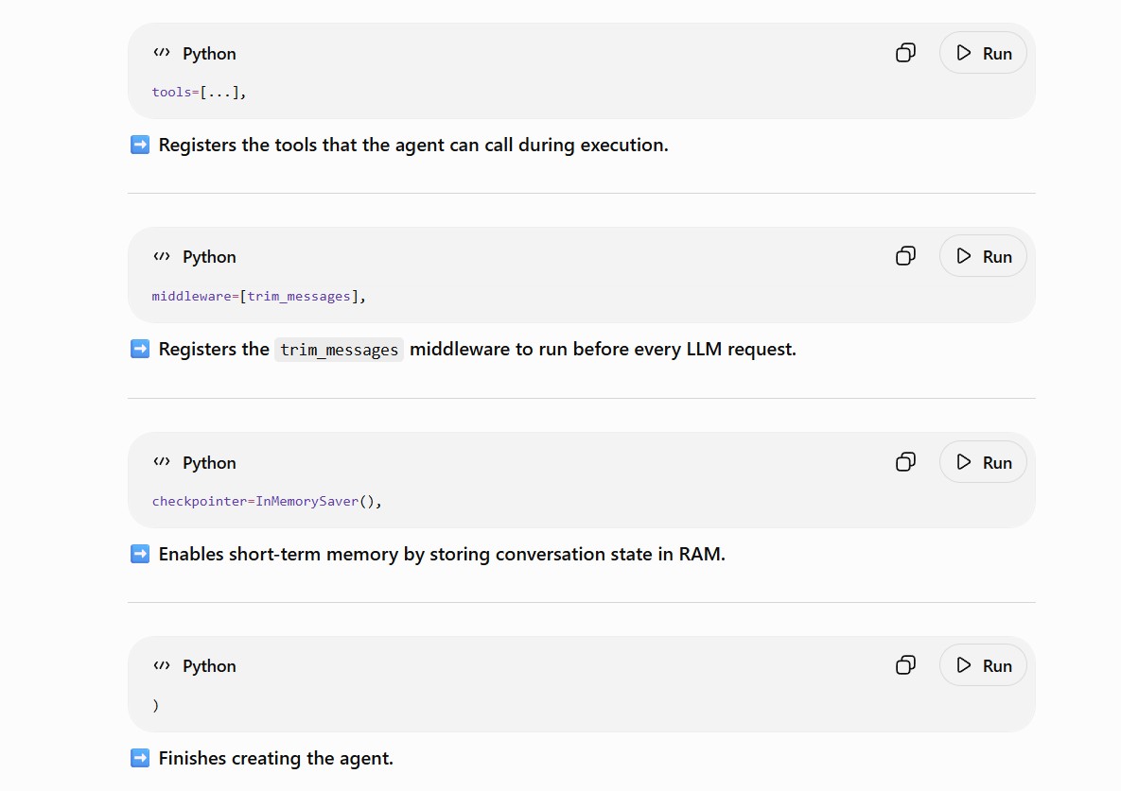Image resolution: width=1121 pixels, height=791 pixels.
Task: Copy the middleware=[trim_messages] code block
Action: tap(905, 256)
